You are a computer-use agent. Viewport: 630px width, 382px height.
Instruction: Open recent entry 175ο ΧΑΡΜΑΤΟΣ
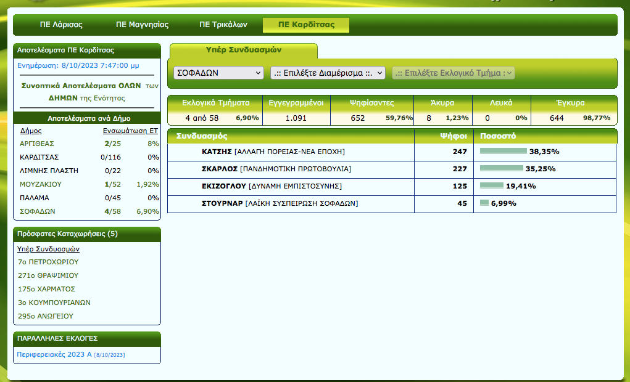pyautogui.click(x=46, y=289)
